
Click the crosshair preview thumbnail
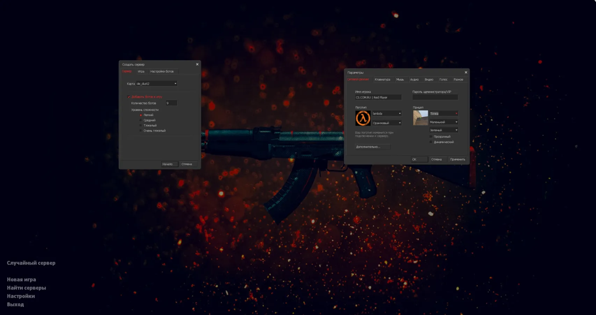coord(420,118)
